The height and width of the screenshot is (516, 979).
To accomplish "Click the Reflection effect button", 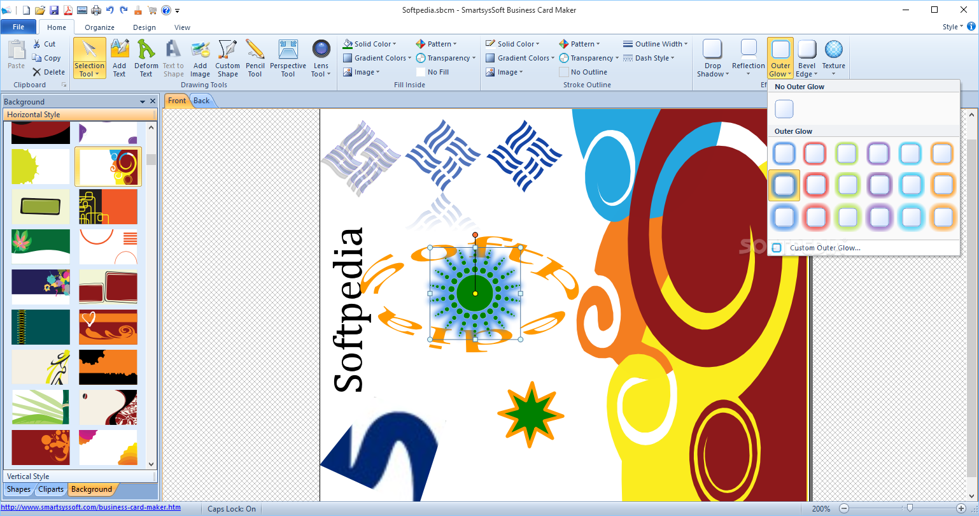I will point(749,58).
